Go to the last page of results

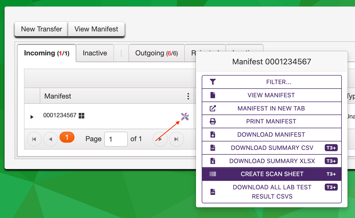pyautogui.click(x=176, y=139)
